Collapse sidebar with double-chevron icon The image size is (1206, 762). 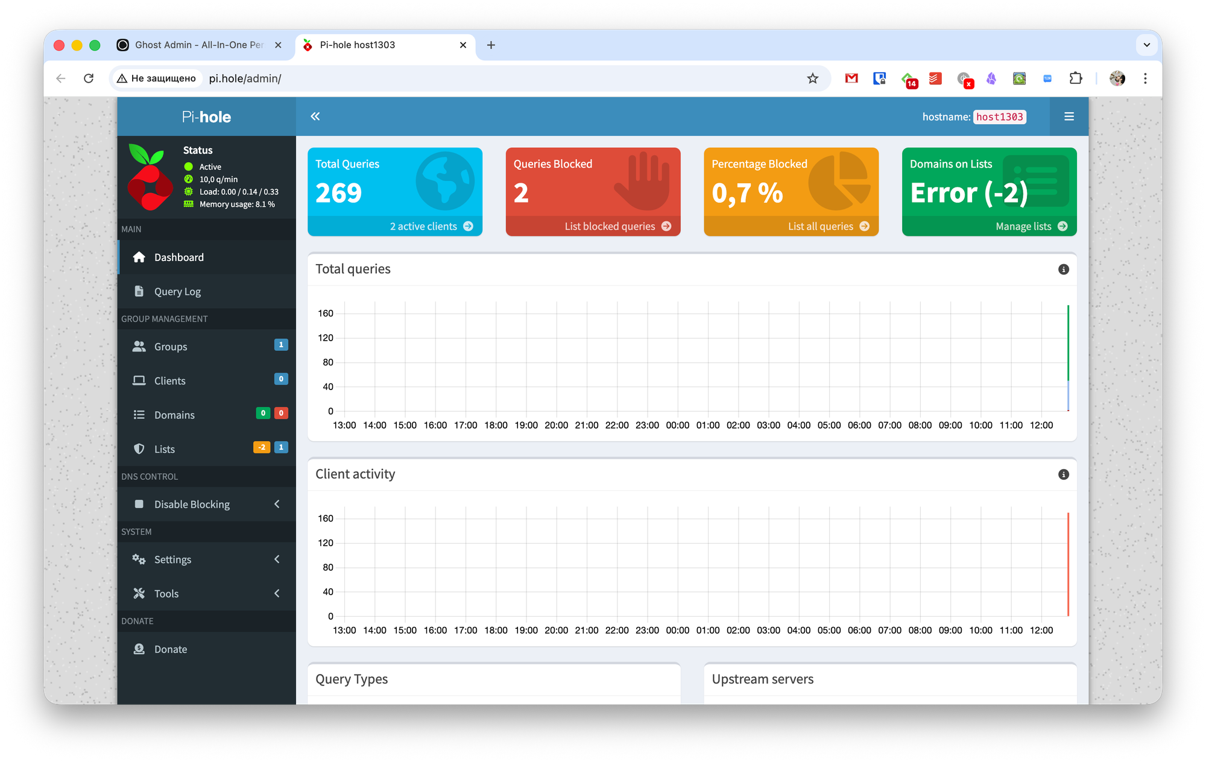point(315,116)
